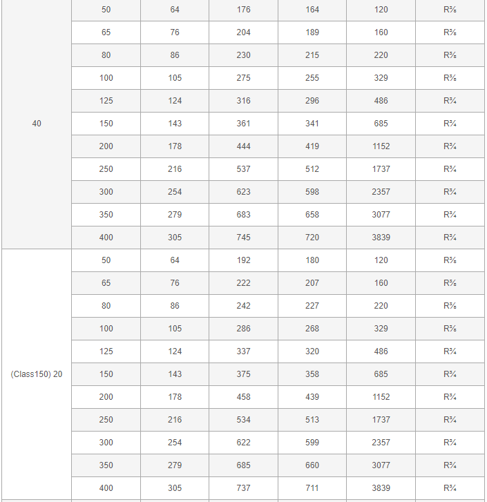Click the cell showing 720
487x502 pixels.
[312, 238]
